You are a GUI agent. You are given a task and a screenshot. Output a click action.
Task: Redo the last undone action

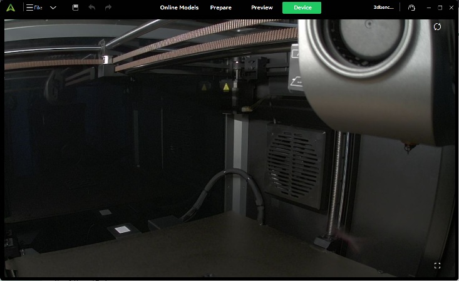click(108, 8)
